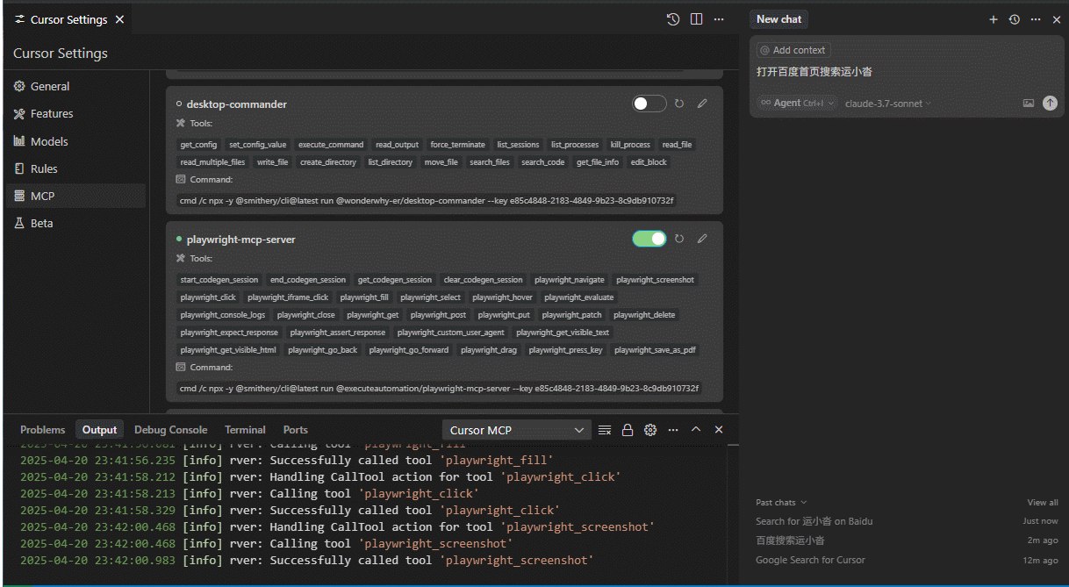The image size is (1069, 587).
Task: Click the playwright_screenshot tool tag
Action: pos(655,280)
